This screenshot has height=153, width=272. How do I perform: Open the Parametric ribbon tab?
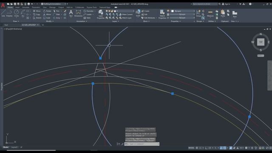click(x=36, y=8)
